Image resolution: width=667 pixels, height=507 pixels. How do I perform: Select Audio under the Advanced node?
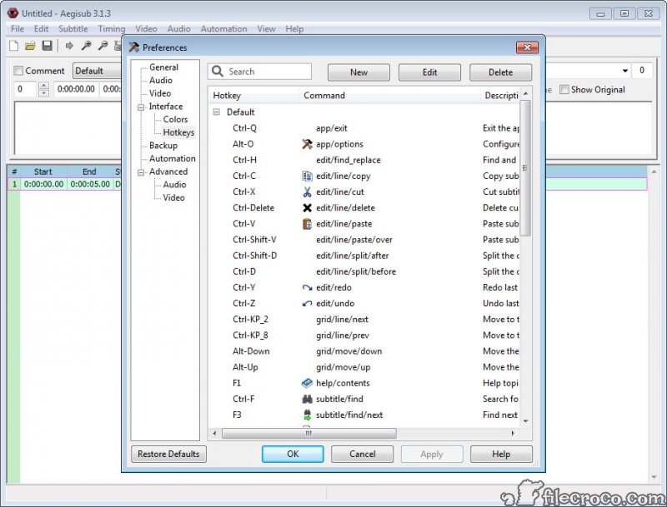(174, 185)
